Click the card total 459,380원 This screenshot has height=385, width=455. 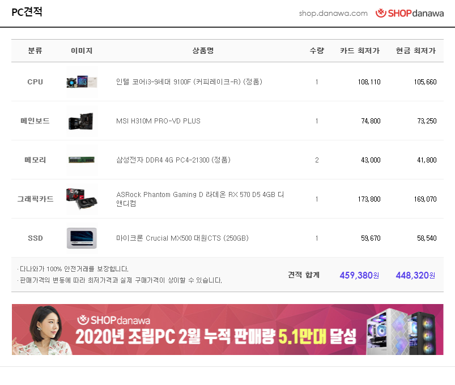(359, 275)
